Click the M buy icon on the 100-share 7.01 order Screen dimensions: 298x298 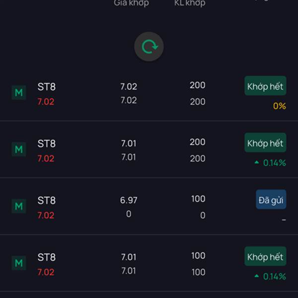(x=19, y=263)
